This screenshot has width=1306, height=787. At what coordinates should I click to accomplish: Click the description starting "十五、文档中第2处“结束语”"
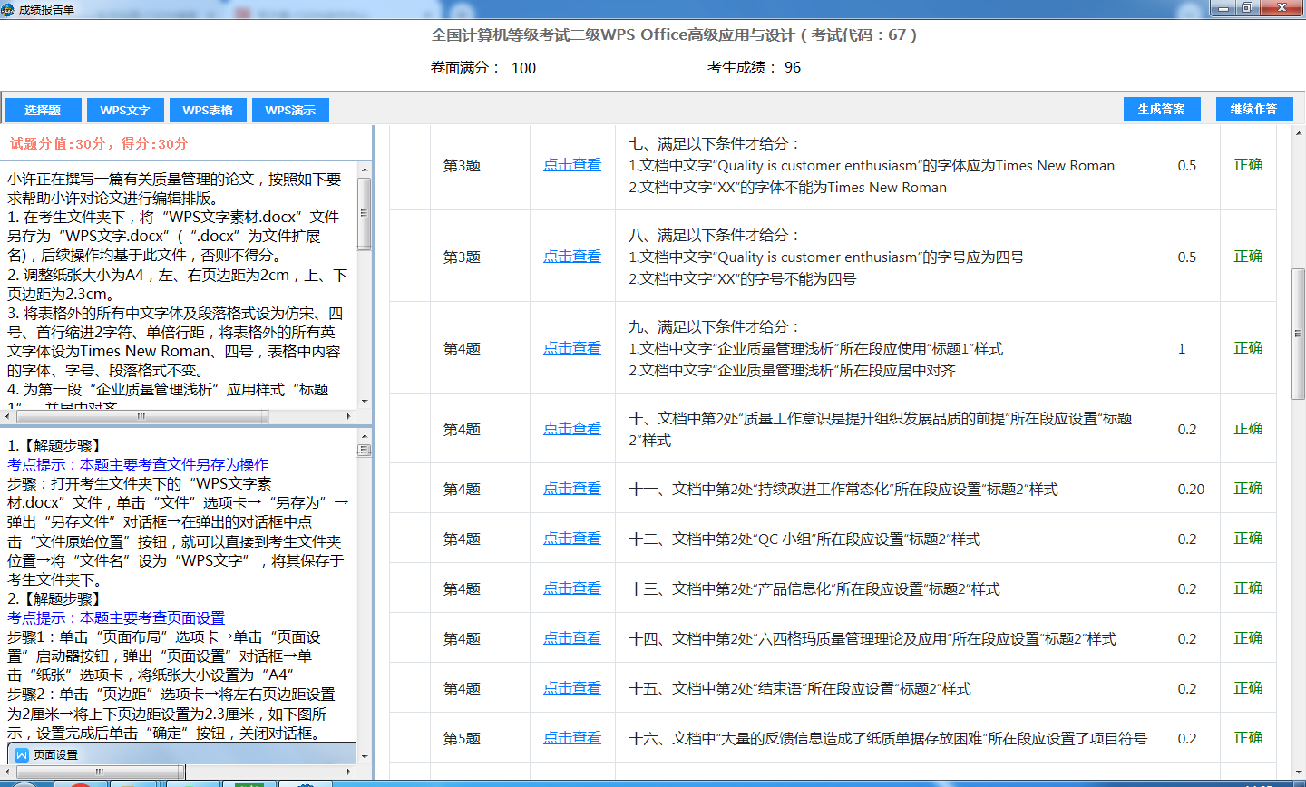click(x=800, y=688)
